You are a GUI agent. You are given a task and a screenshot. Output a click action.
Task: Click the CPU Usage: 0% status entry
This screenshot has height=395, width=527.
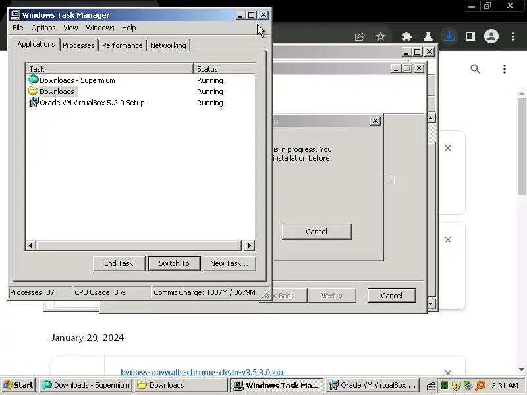coord(111,292)
